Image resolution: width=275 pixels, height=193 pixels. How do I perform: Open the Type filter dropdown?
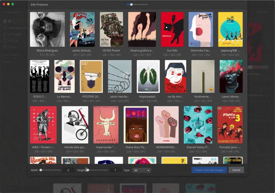click(x=142, y=170)
